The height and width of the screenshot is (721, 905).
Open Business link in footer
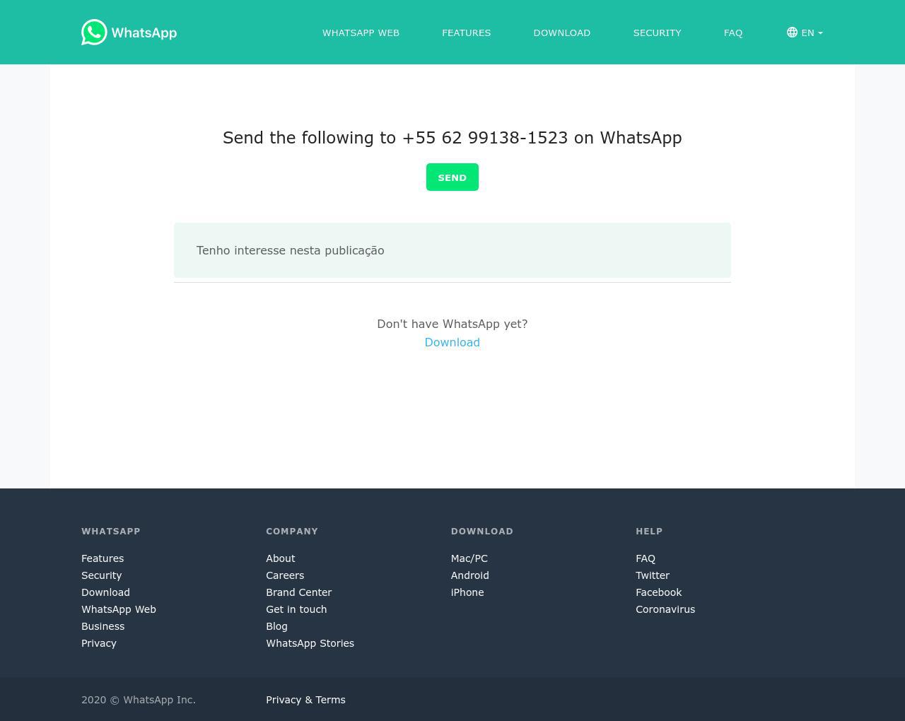[x=103, y=626]
